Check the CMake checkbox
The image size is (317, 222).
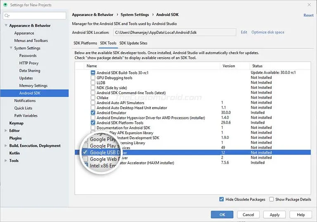click(x=93, y=98)
